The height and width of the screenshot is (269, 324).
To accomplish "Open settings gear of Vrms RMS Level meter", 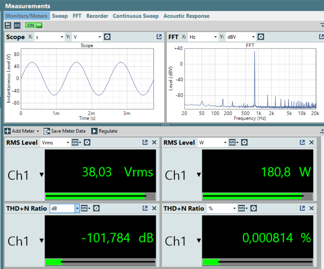I will (87, 142).
